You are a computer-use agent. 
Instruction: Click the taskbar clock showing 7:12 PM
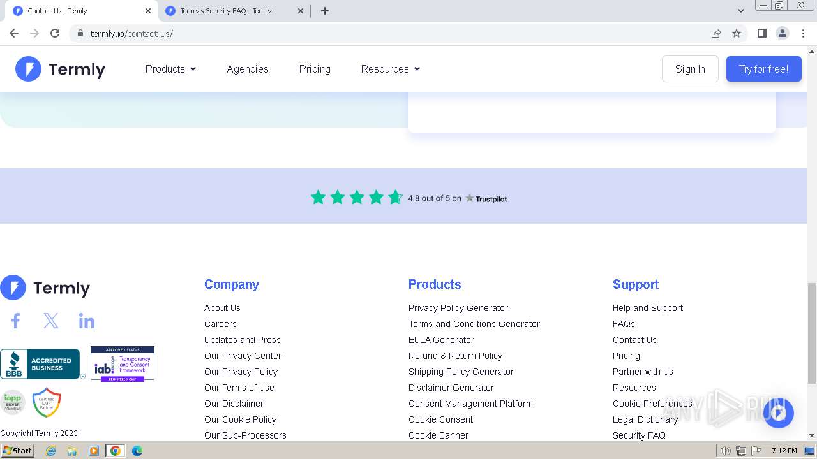pos(784,451)
